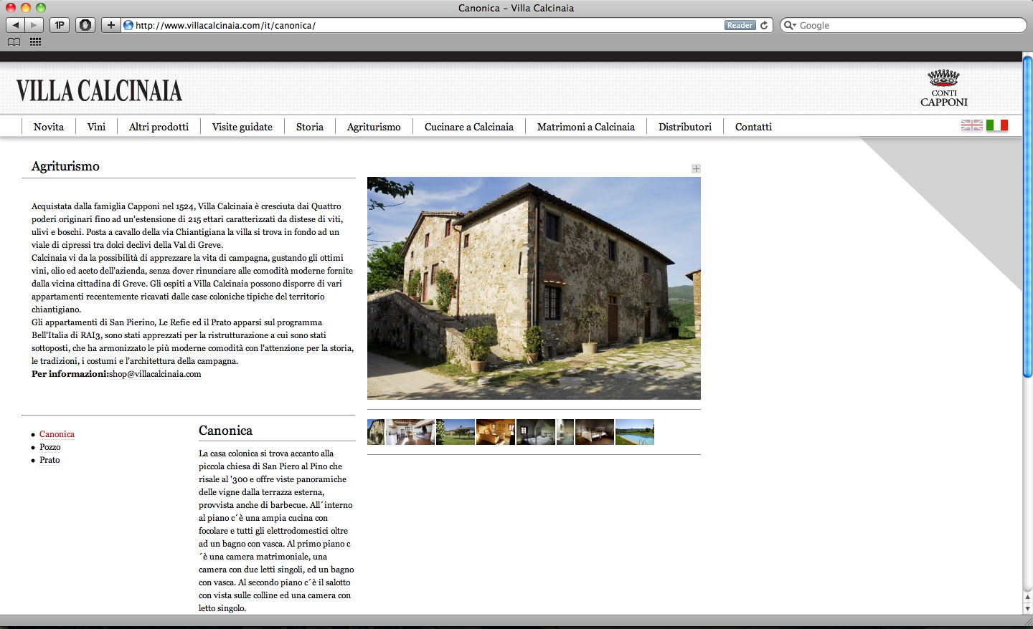Click the Villa Calcinaia logo
Viewport: 1033px width, 629px height.
click(x=99, y=91)
